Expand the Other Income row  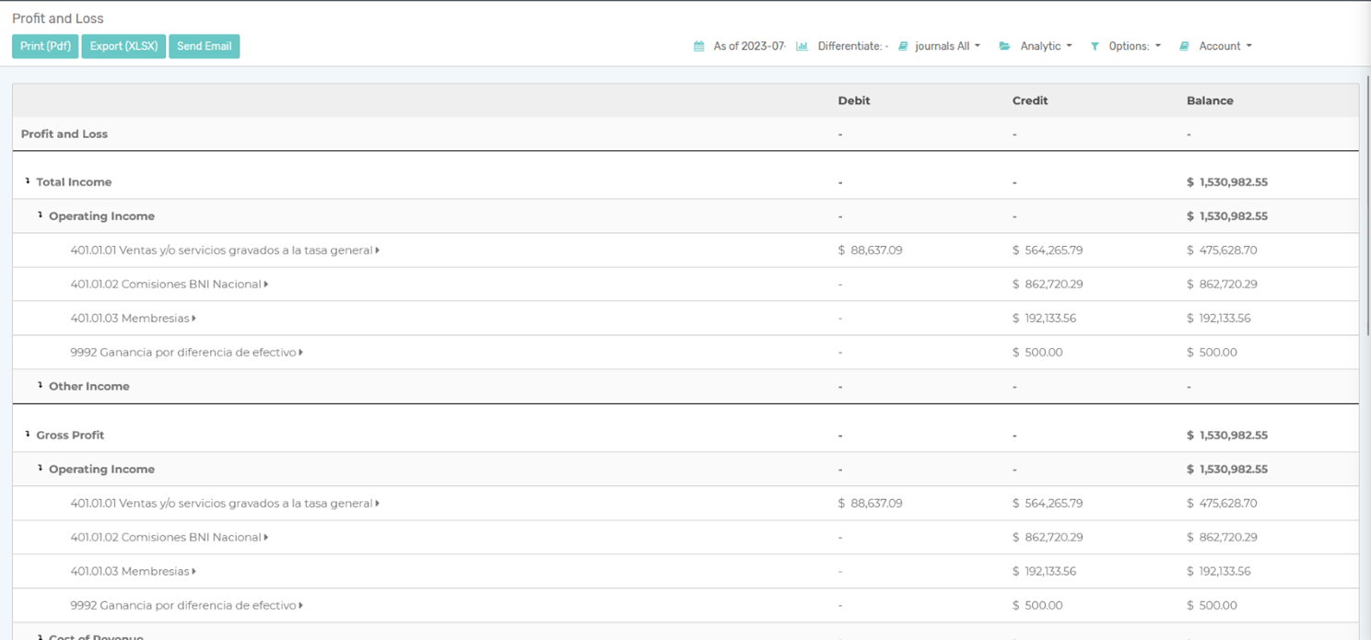coord(41,386)
